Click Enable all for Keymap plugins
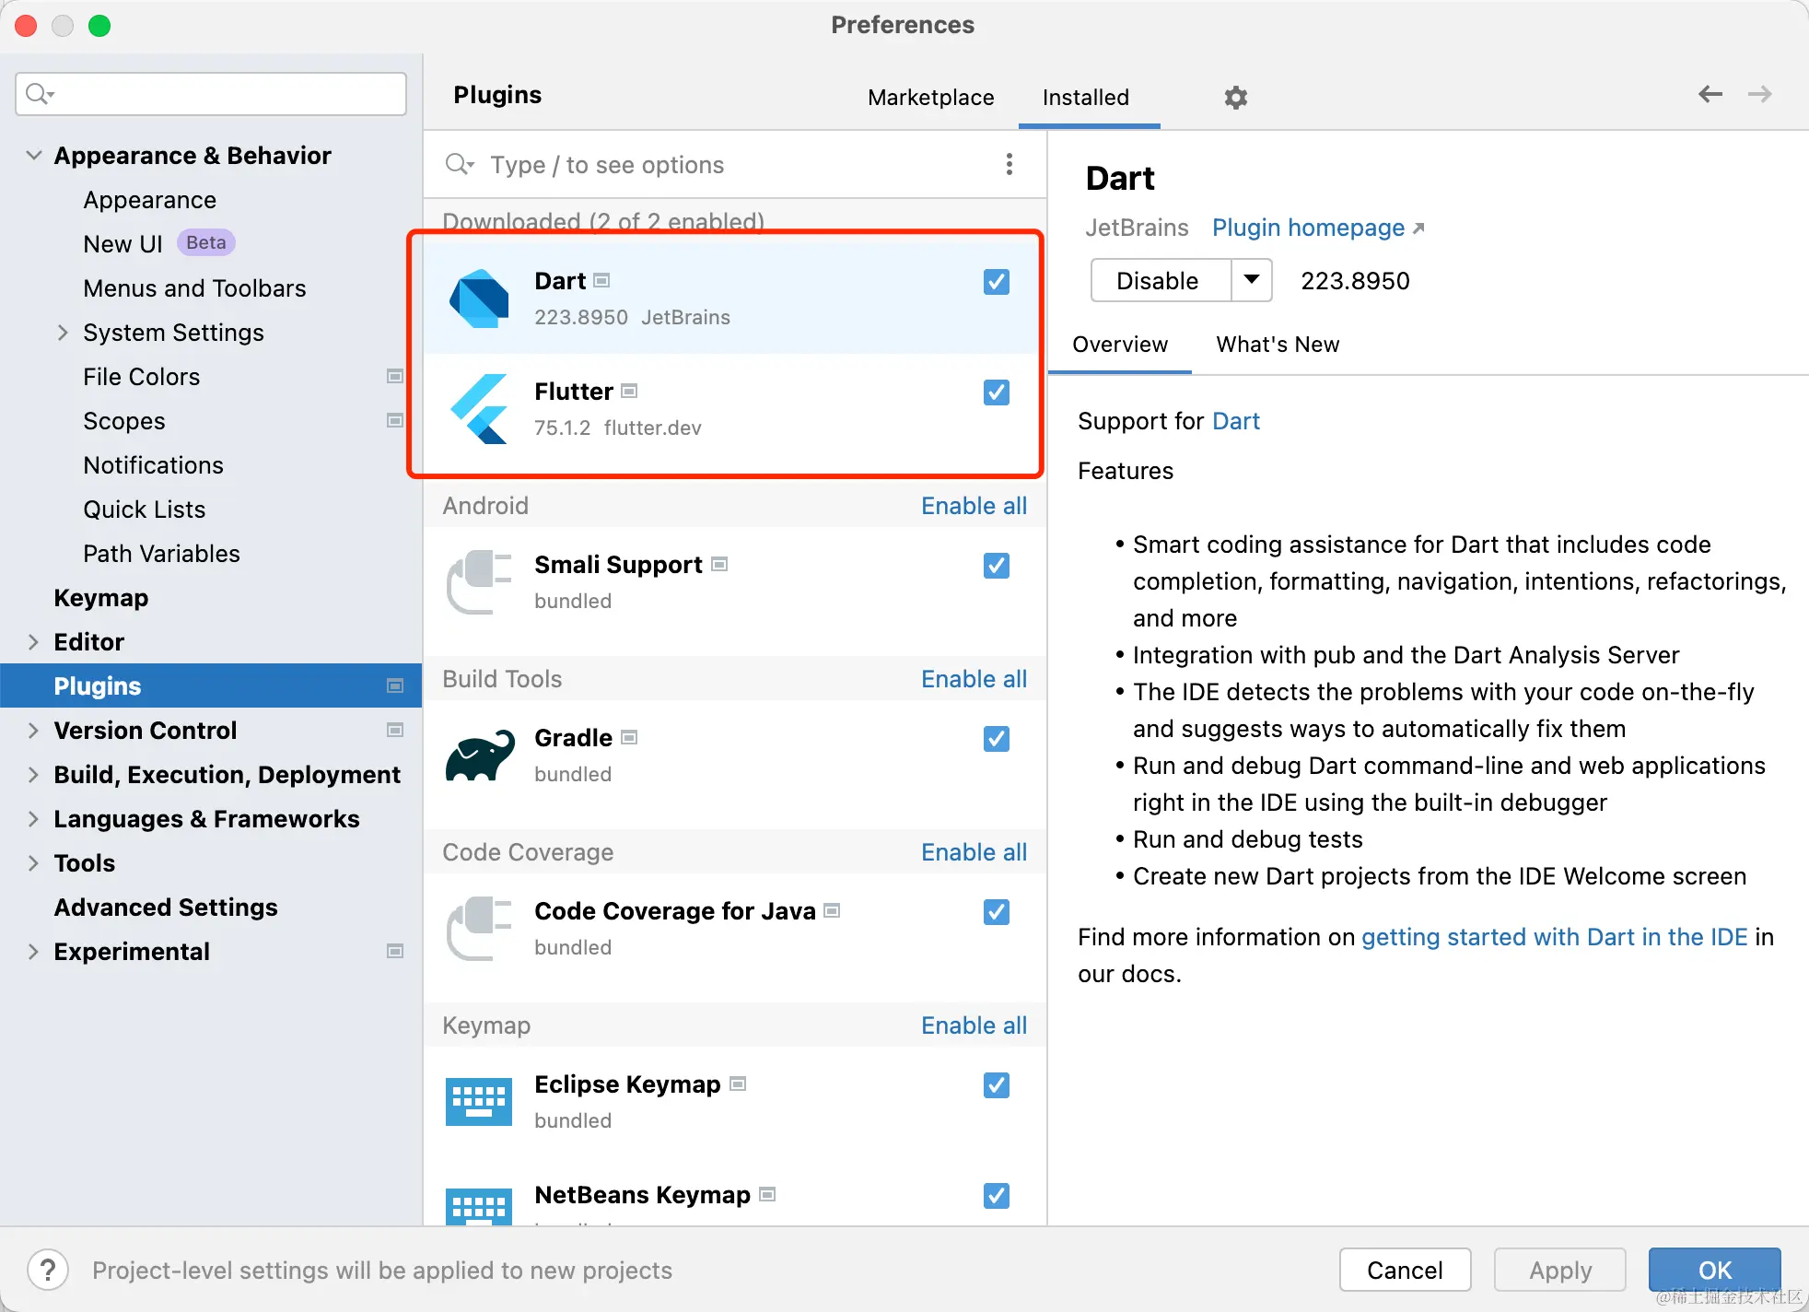Image resolution: width=1809 pixels, height=1312 pixels. click(974, 1025)
